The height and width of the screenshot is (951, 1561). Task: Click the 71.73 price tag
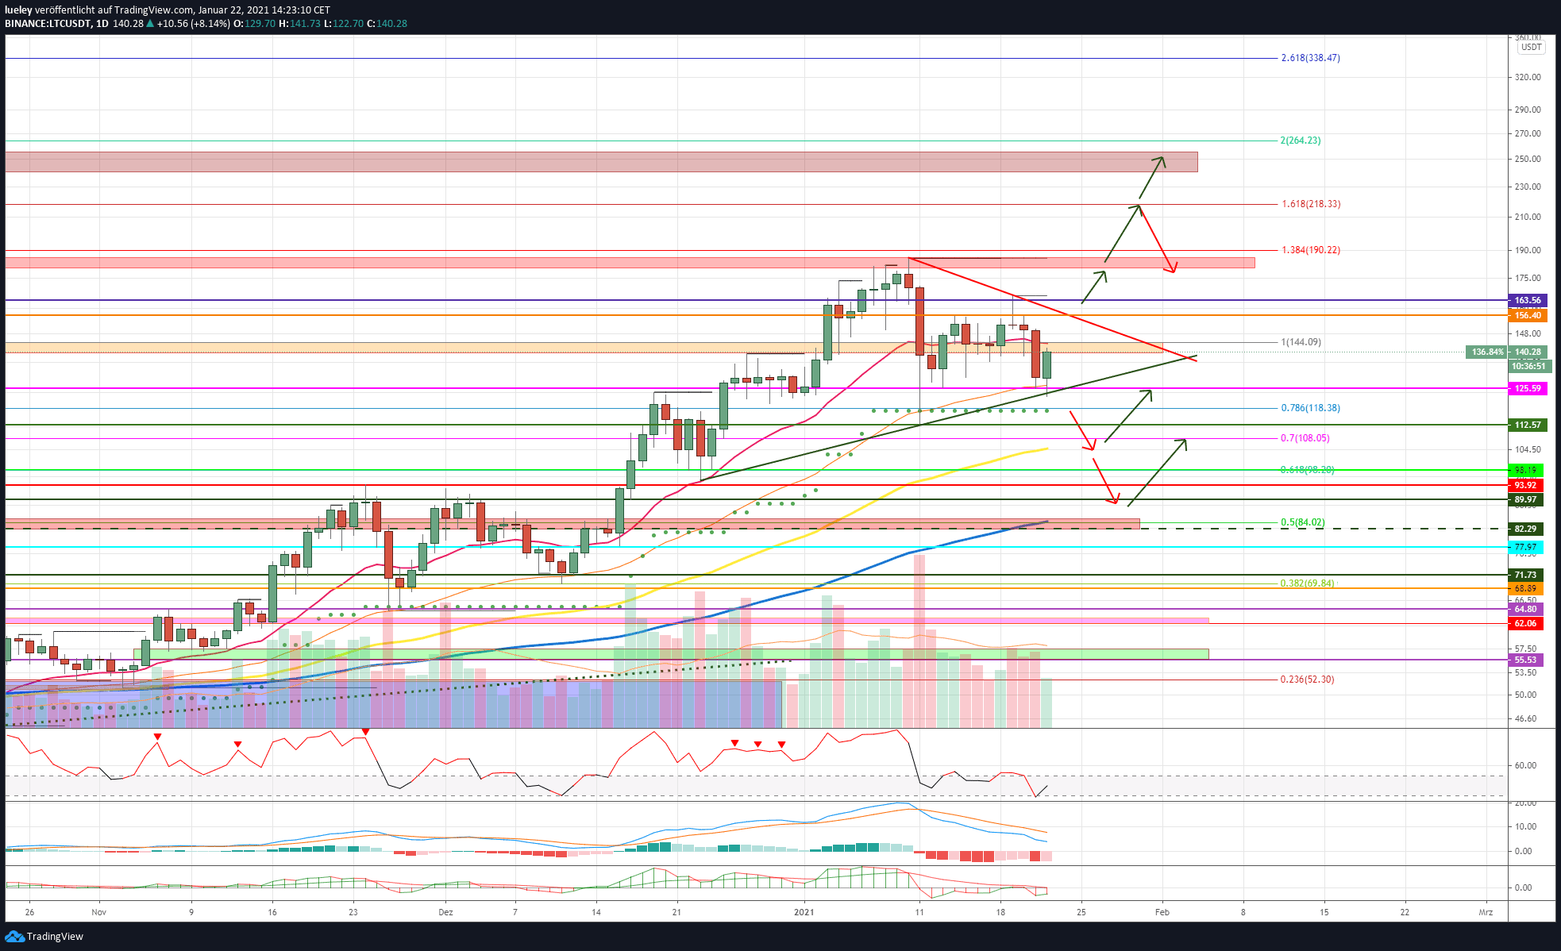pyautogui.click(x=1525, y=575)
